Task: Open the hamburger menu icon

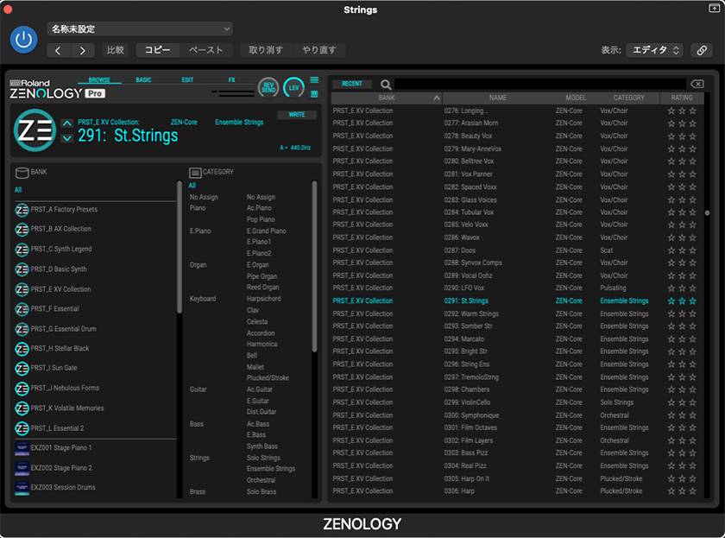Action: pyautogui.click(x=314, y=80)
